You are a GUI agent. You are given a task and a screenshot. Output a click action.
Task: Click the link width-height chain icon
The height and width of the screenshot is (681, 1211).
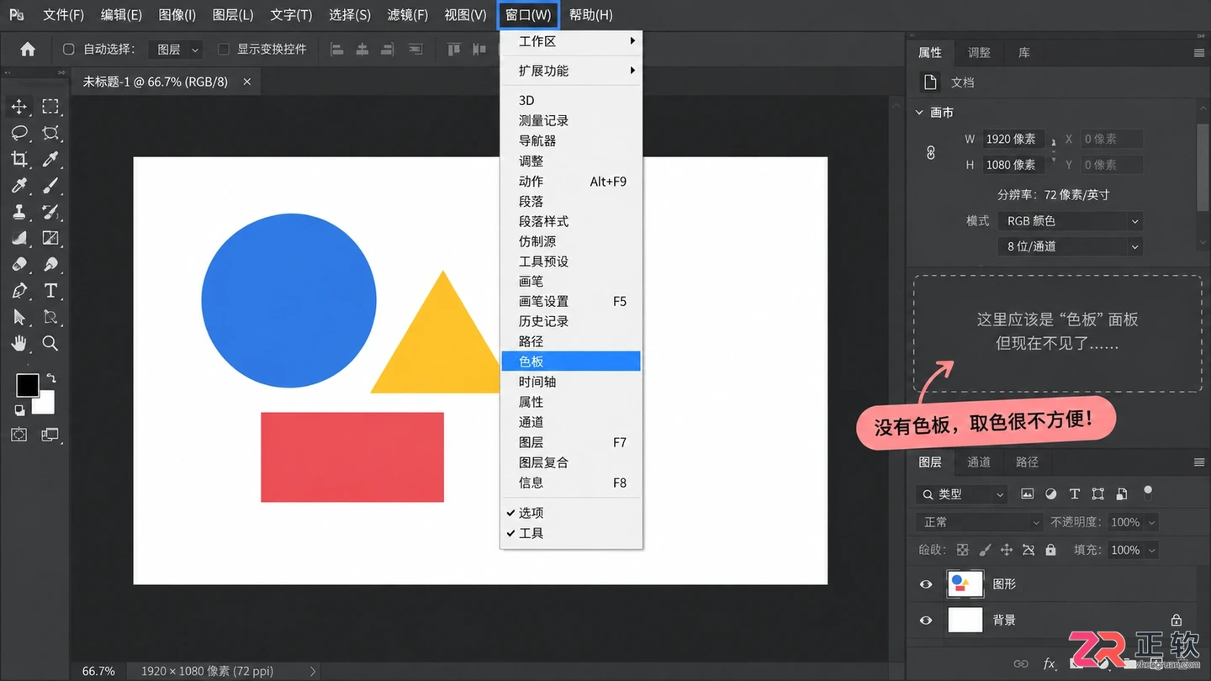click(x=931, y=153)
